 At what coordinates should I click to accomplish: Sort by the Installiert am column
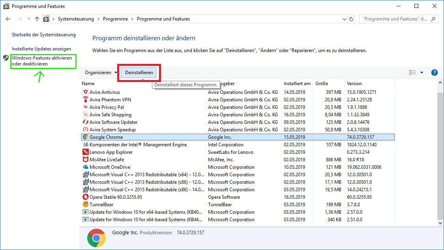point(297,84)
